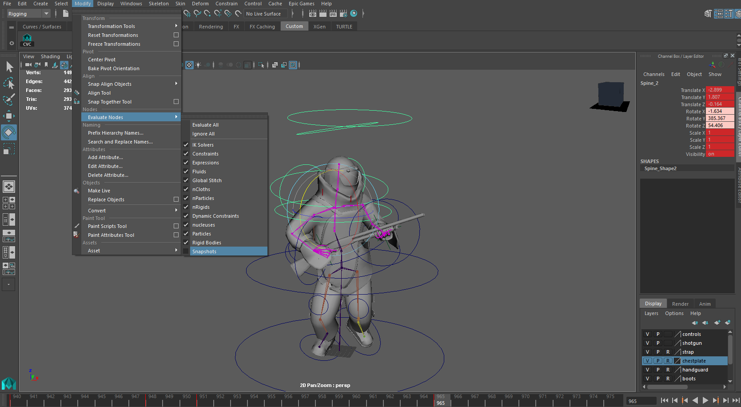Open Render Settings from the status line
The height and width of the screenshot is (407, 741).
coord(343,14)
